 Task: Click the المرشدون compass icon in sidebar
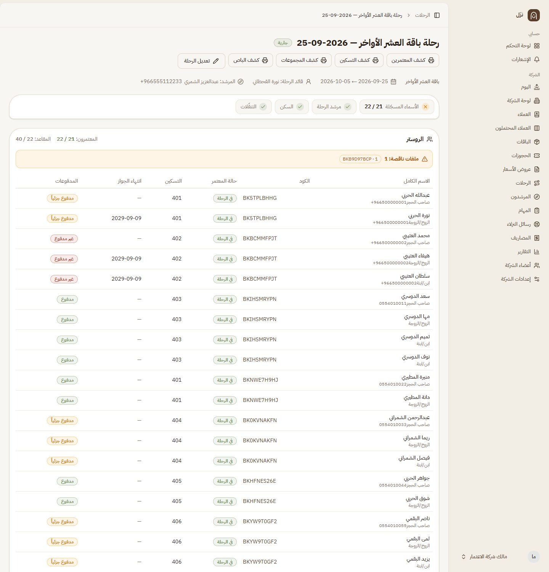click(537, 197)
